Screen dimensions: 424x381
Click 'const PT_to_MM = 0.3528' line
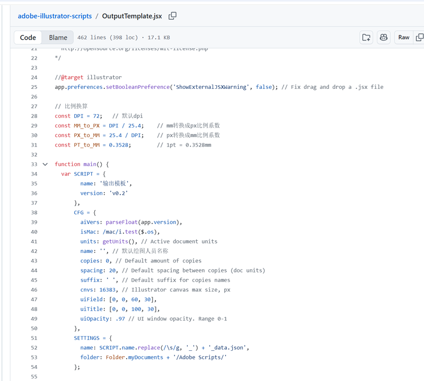(93, 145)
